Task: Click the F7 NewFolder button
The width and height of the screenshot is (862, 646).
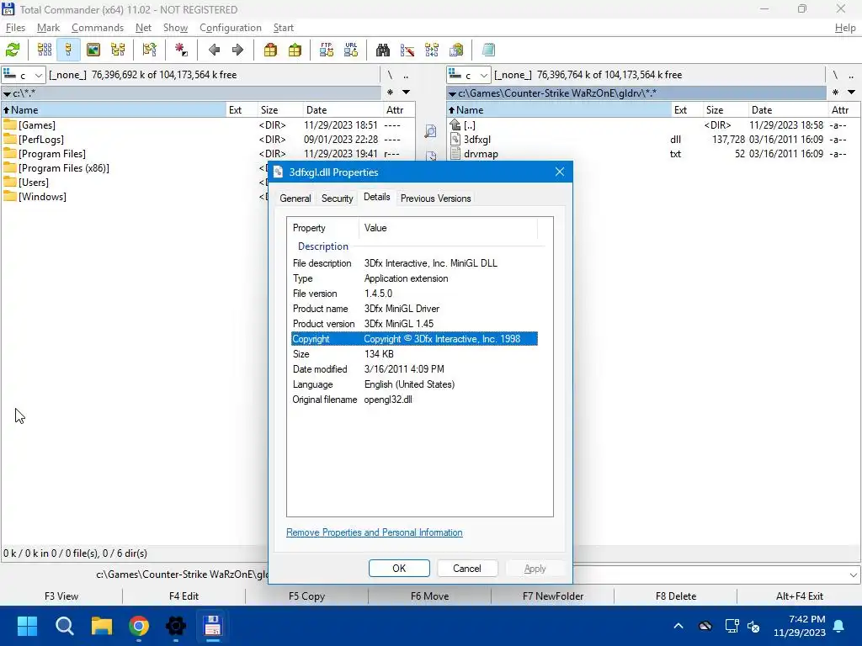Action: pyautogui.click(x=553, y=596)
